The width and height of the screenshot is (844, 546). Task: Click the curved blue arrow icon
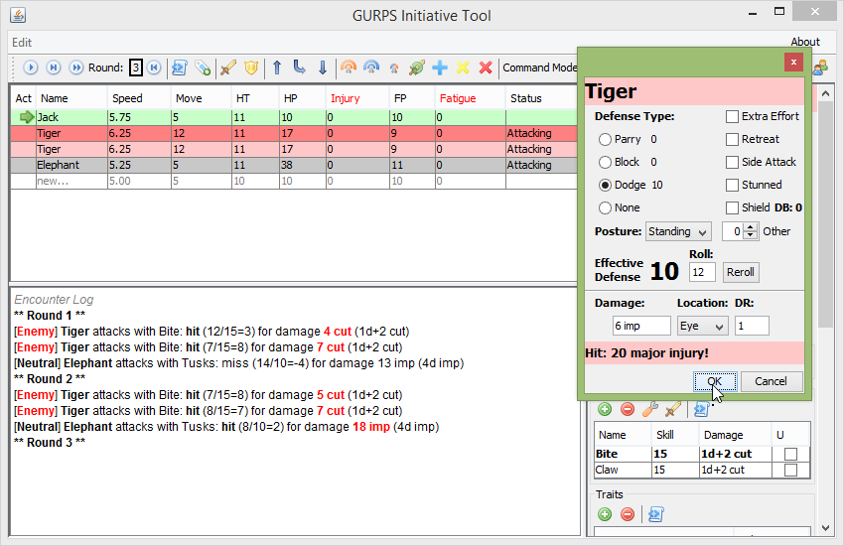pyautogui.click(x=299, y=68)
